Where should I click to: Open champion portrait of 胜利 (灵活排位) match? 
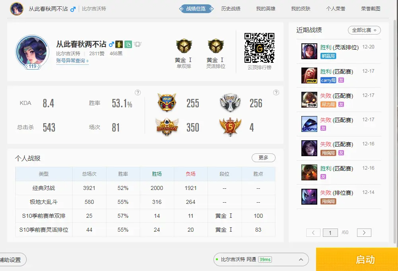[309, 51]
